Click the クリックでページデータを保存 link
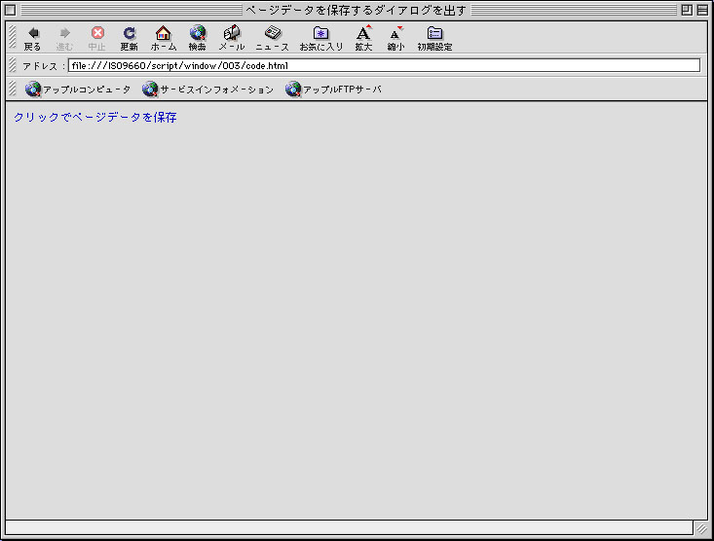This screenshot has width=714, height=541. (x=95, y=118)
